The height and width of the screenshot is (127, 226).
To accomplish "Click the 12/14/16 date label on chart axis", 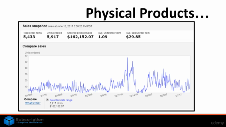I will [x=133, y=95].
